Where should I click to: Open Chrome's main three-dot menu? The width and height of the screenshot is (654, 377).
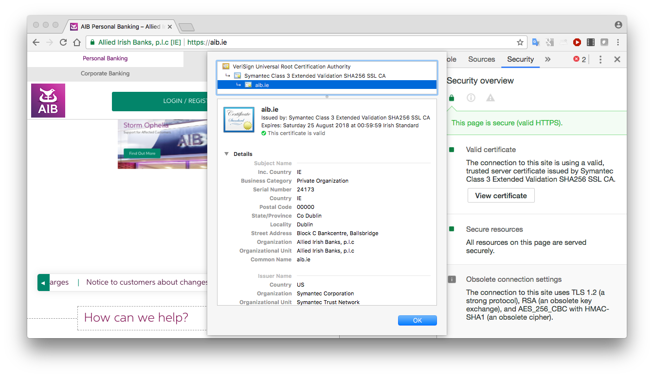618,42
